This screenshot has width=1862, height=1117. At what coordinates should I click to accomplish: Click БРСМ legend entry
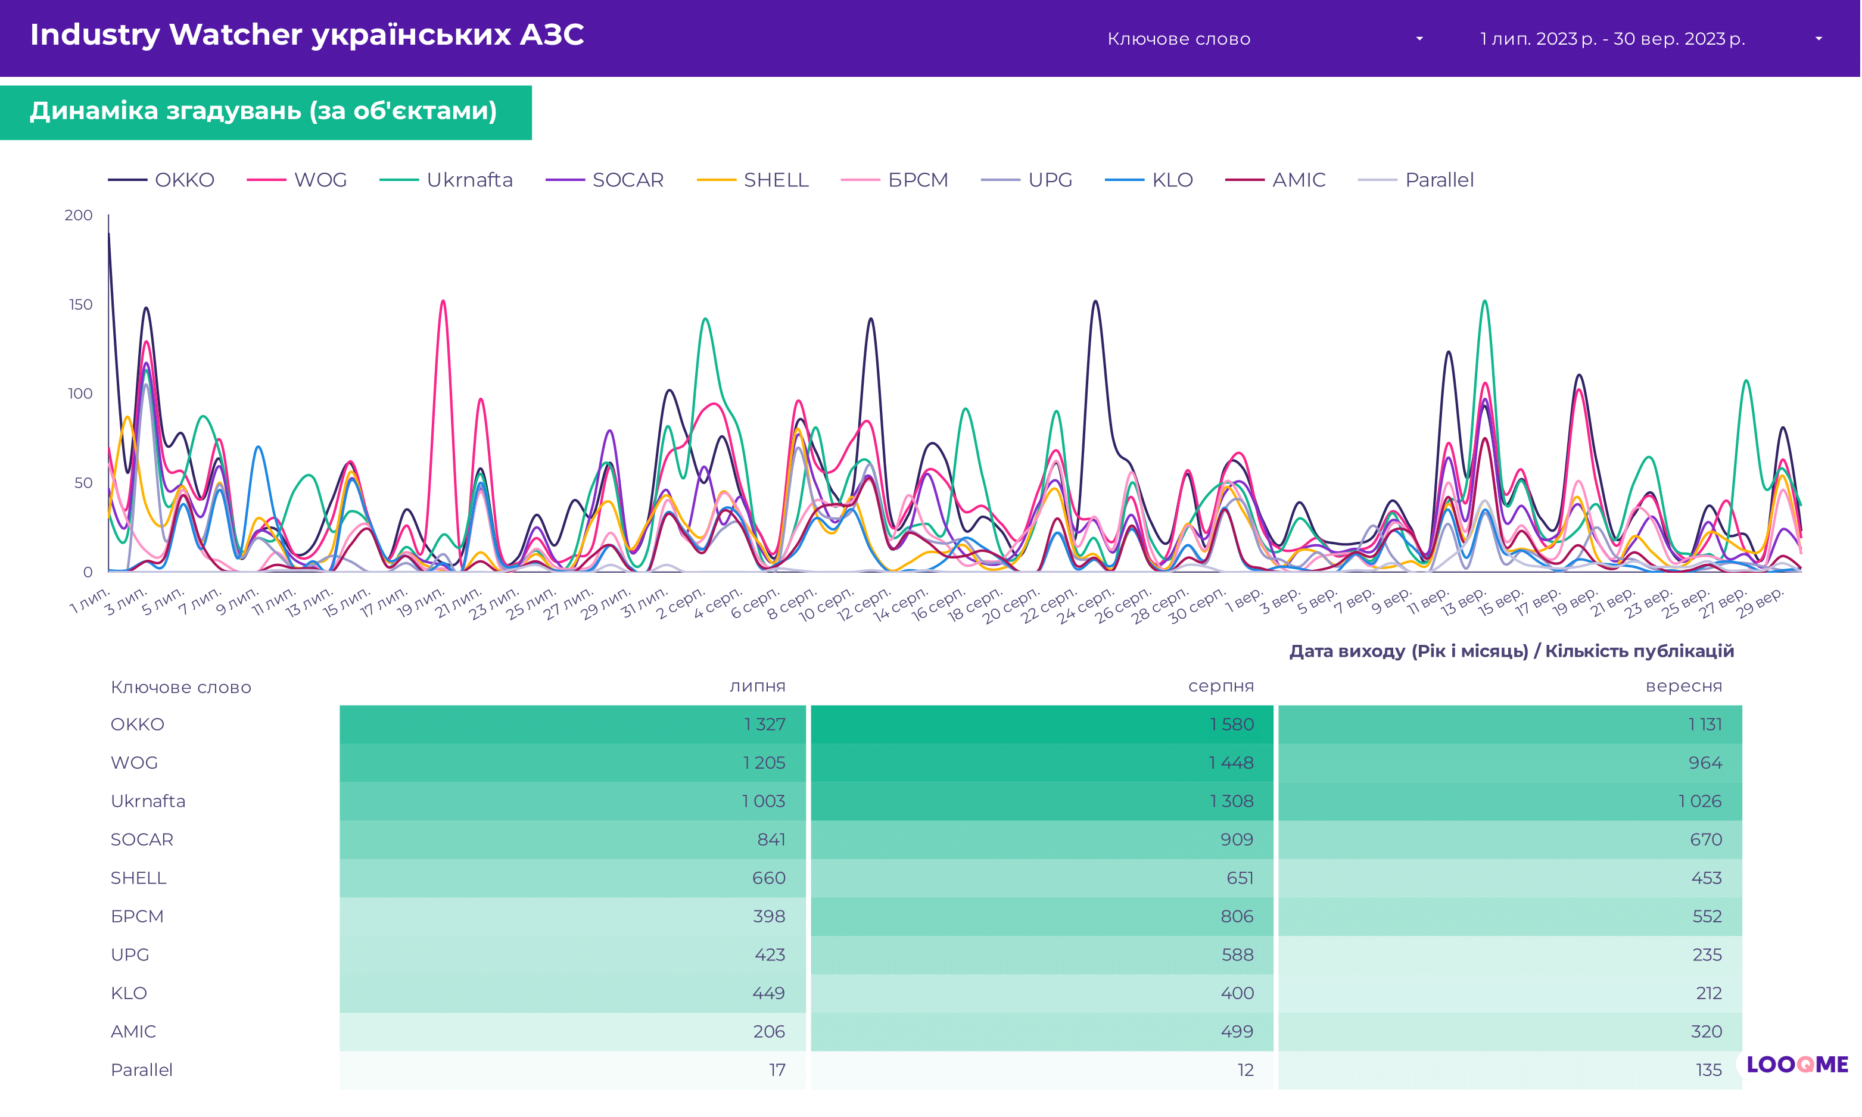tap(917, 180)
